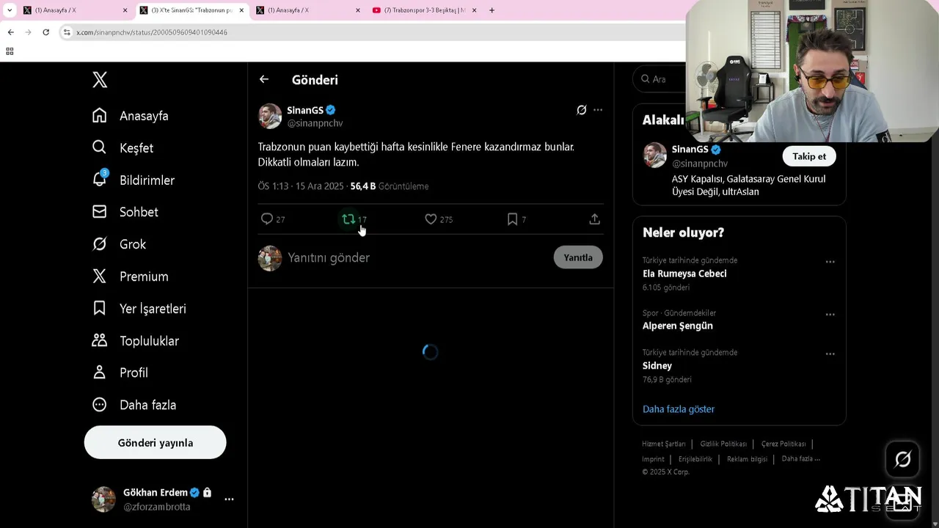Image resolution: width=939 pixels, height=528 pixels.
Task: Click the repost icon showing 17
Action: pyautogui.click(x=354, y=219)
